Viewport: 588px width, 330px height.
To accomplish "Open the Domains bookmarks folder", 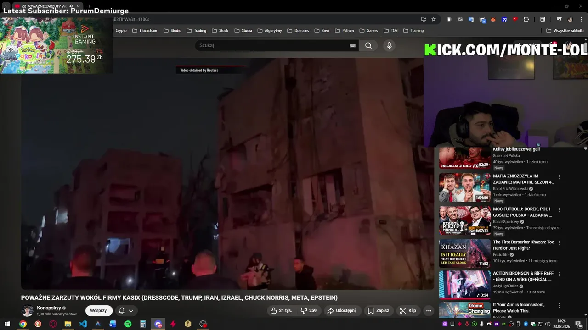I will point(298,31).
